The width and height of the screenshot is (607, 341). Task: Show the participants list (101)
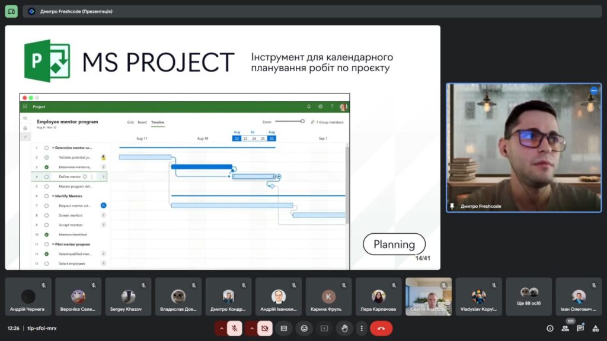point(566,328)
